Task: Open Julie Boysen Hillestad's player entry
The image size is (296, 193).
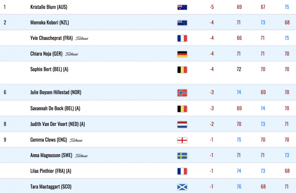Action: [56, 92]
